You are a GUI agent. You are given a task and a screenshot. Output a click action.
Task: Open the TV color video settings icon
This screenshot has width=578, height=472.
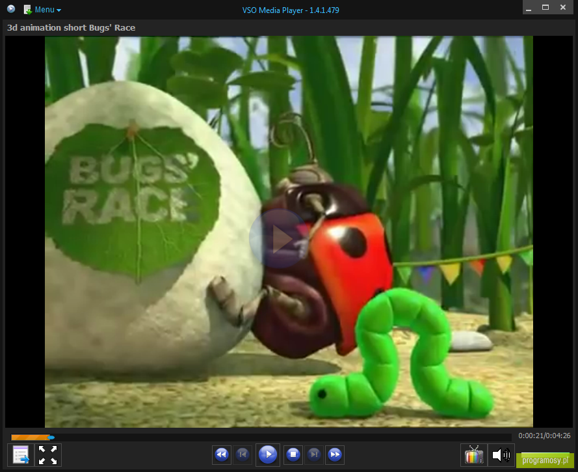point(474,455)
